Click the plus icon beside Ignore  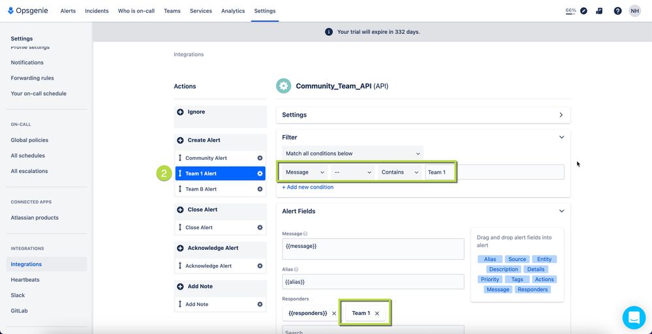(x=181, y=112)
